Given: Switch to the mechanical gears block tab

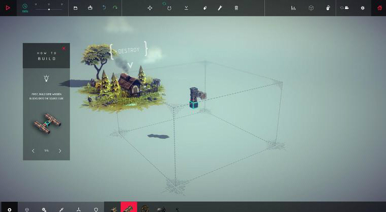Looking at the screenshot, I should pos(44,209).
